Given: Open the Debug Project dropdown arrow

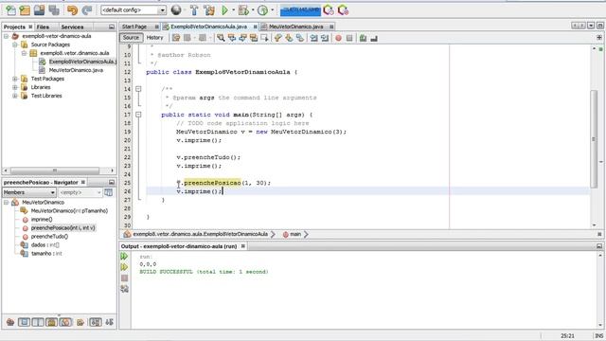Looking at the screenshot, I should pyautogui.click(x=252, y=10).
